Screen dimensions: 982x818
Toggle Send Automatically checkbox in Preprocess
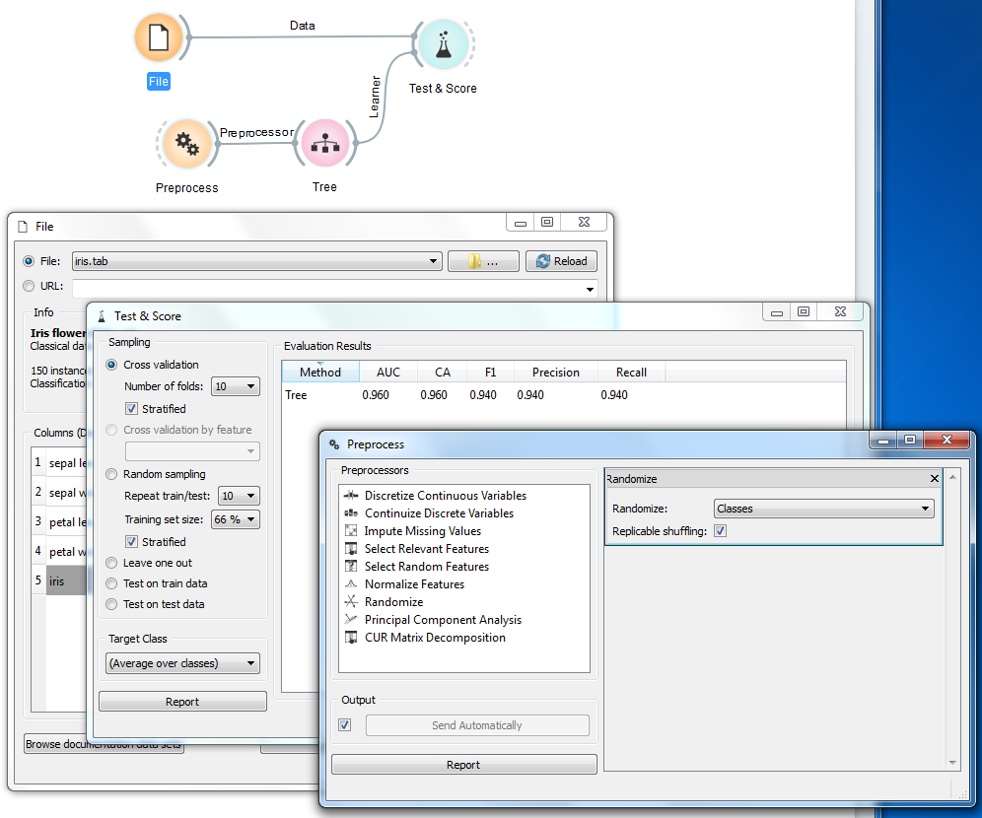pyautogui.click(x=344, y=724)
